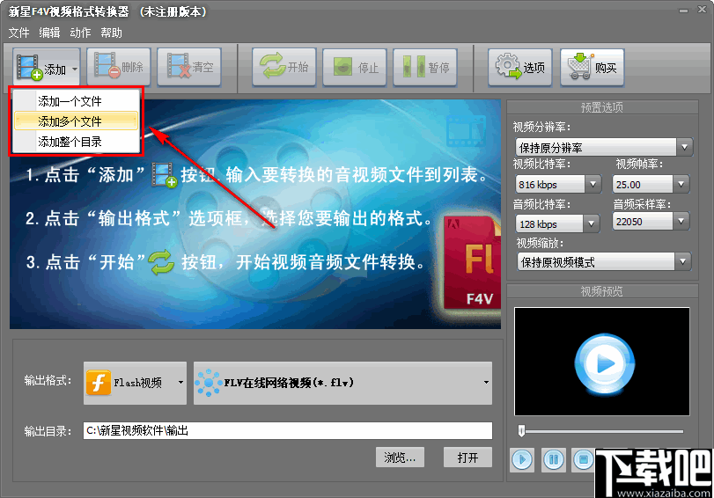This screenshot has height=498, width=714.
Task: Click the small pause button under the preview
Action: pos(553,460)
